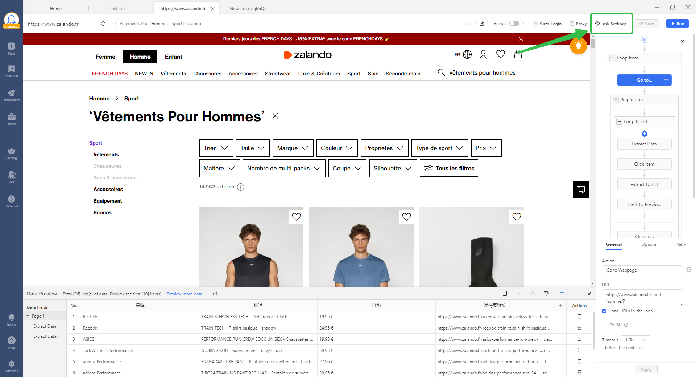Collapse the Pagination step block
Screen dimensions: 696x377
(616, 100)
